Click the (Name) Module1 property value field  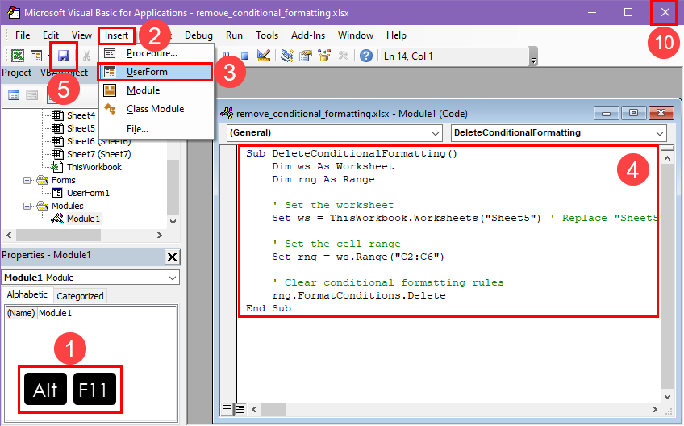click(x=106, y=313)
